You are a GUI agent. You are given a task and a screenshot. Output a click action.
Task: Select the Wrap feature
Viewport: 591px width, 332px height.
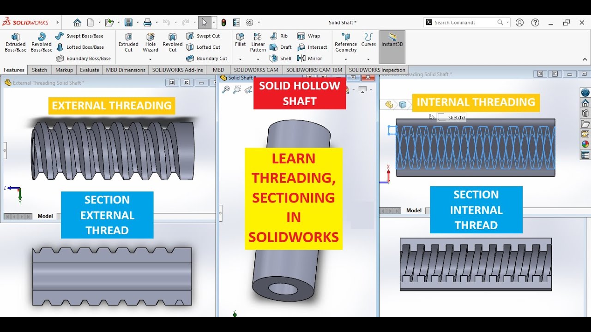(x=308, y=36)
